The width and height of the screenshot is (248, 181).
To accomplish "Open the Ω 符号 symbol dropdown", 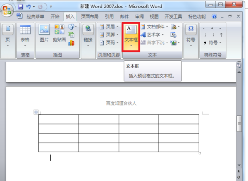I will pos(191,36).
